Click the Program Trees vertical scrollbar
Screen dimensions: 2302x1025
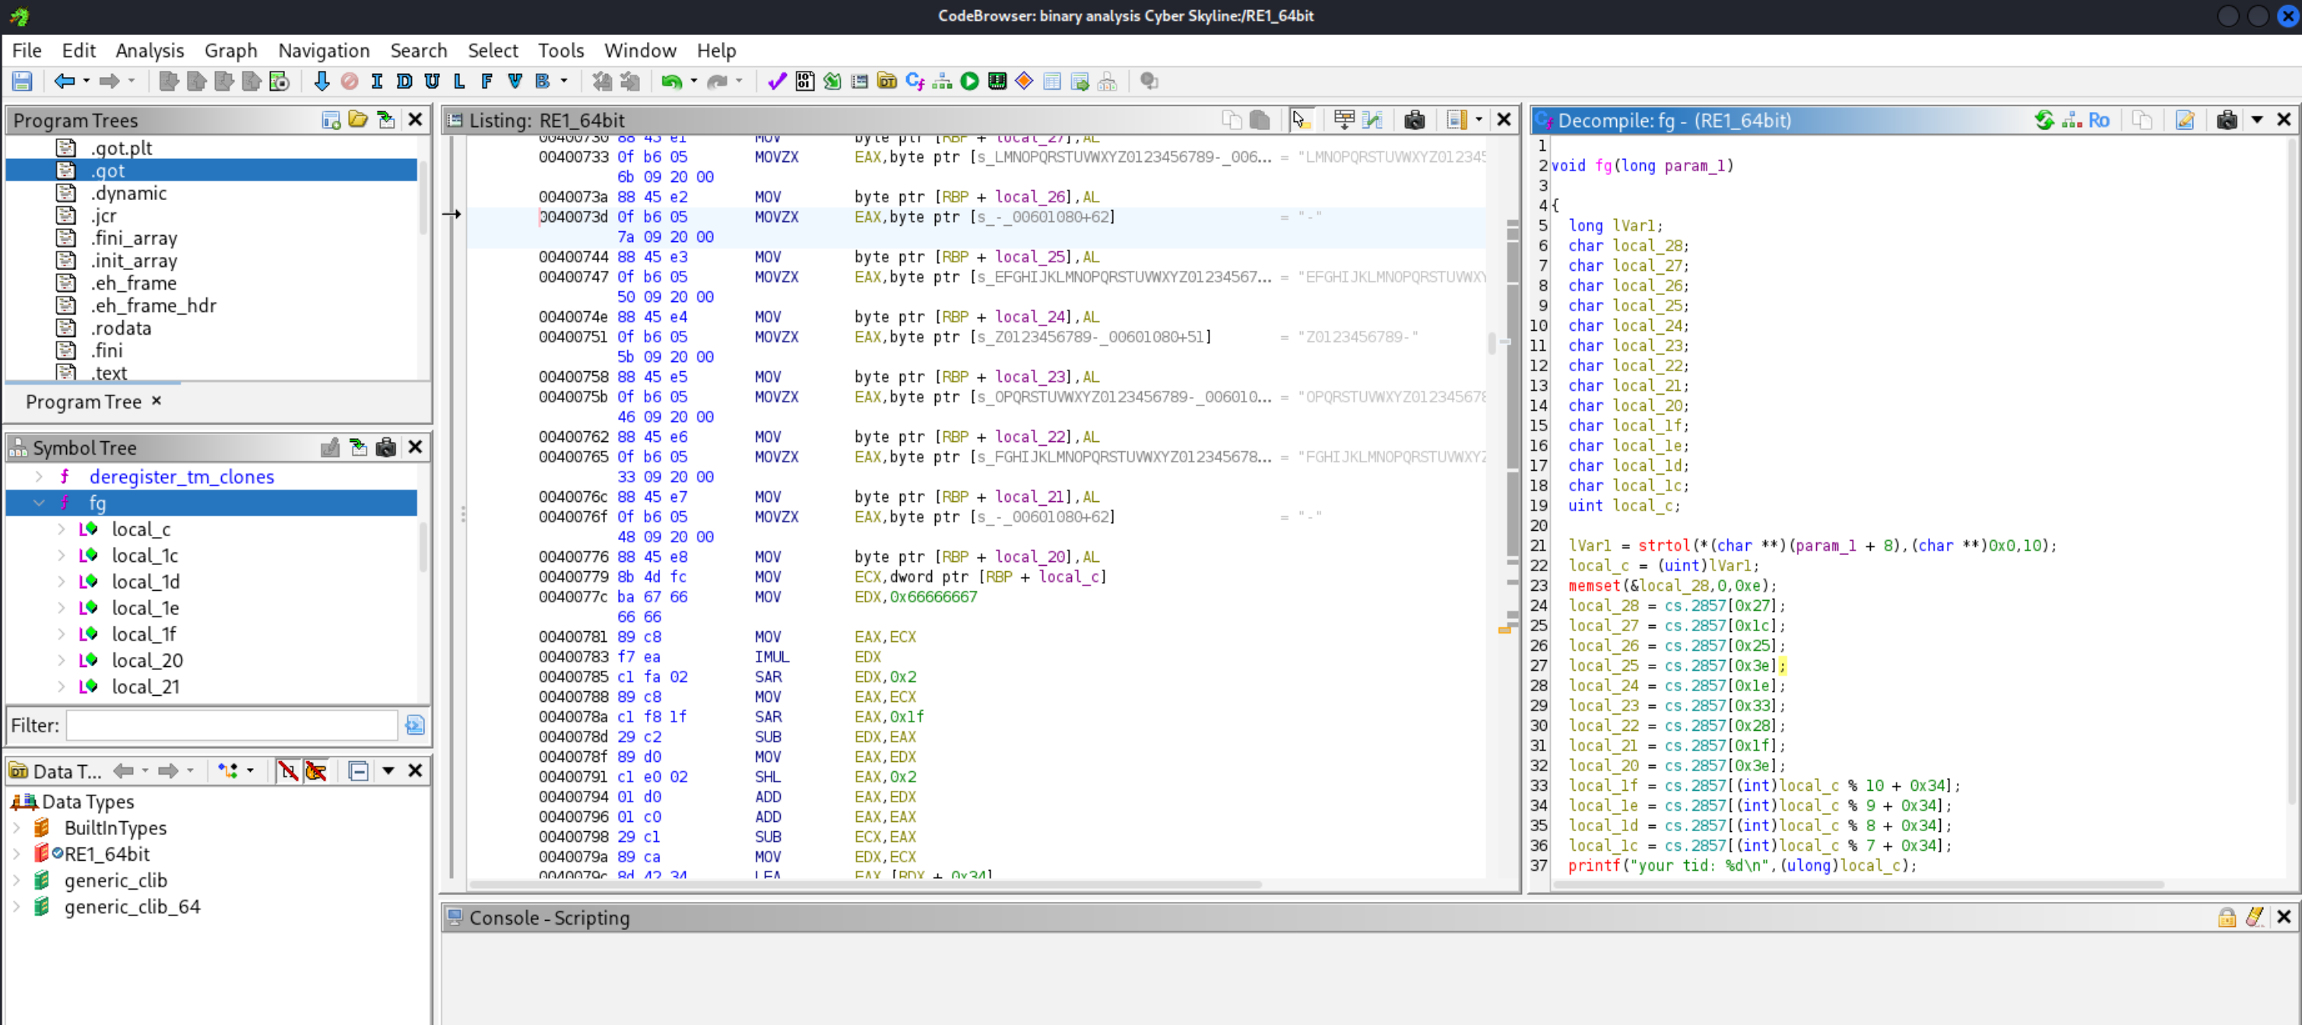tap(423, 198)
